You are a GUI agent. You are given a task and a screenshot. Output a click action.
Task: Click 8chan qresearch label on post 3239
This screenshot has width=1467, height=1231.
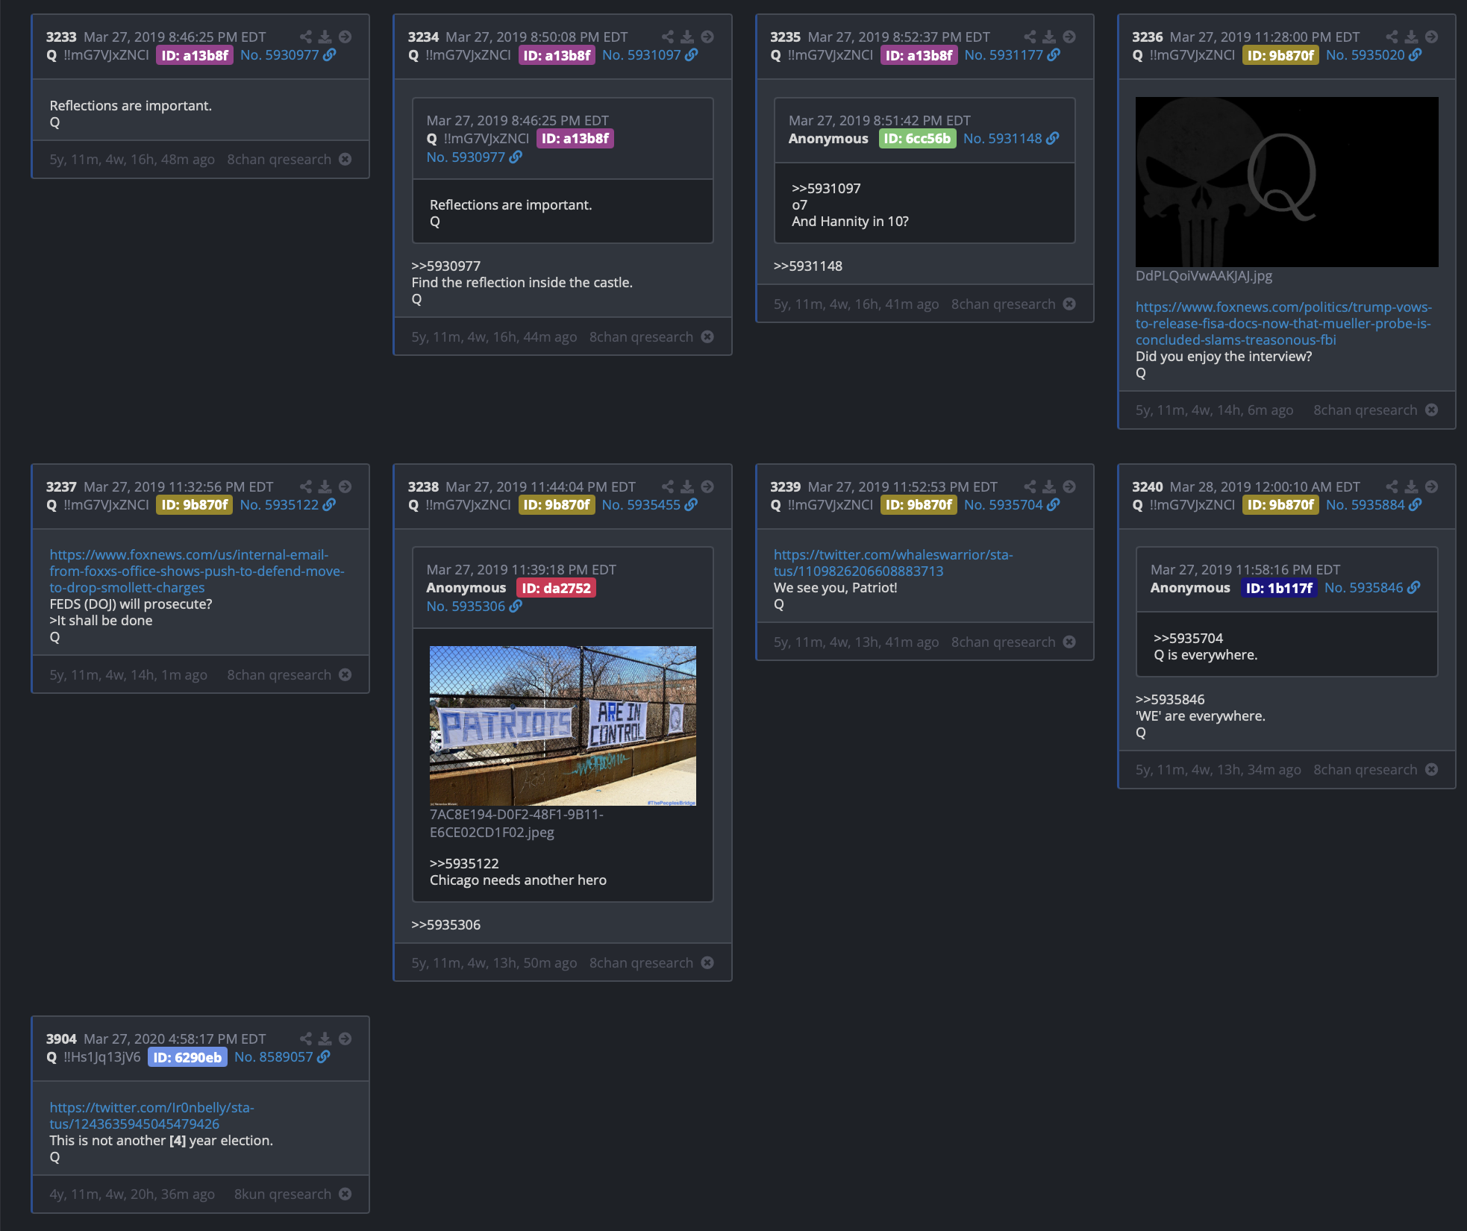[x=1003, y=642]
